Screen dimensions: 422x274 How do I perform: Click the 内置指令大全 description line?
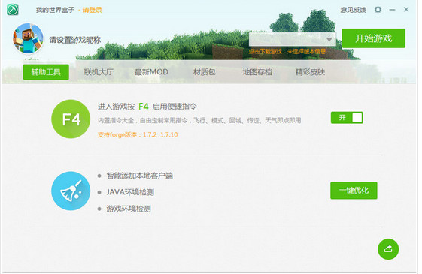point(199,120)
